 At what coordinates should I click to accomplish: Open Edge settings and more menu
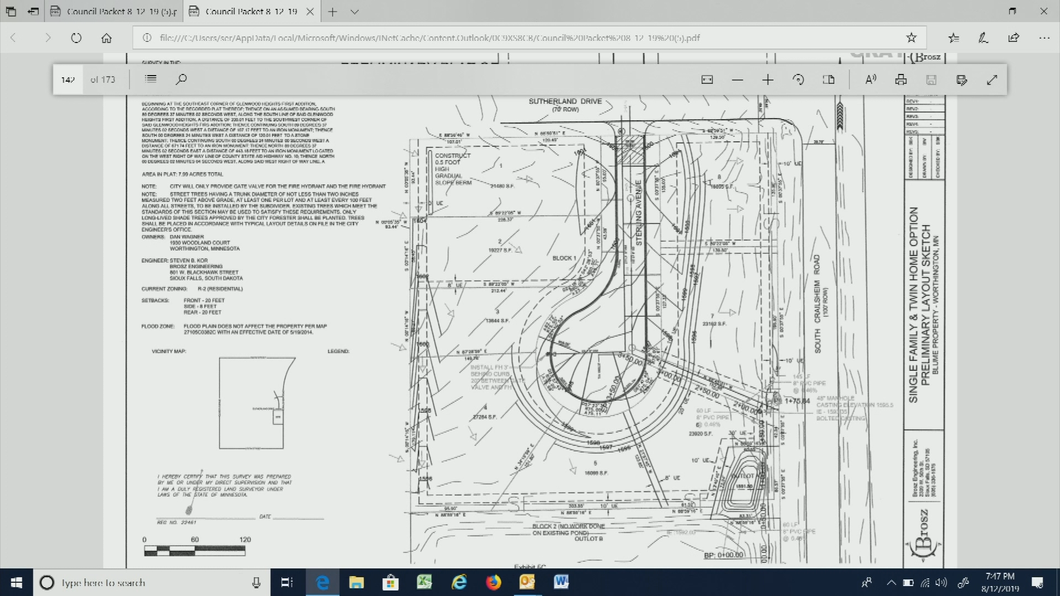tap(1043, 38)
